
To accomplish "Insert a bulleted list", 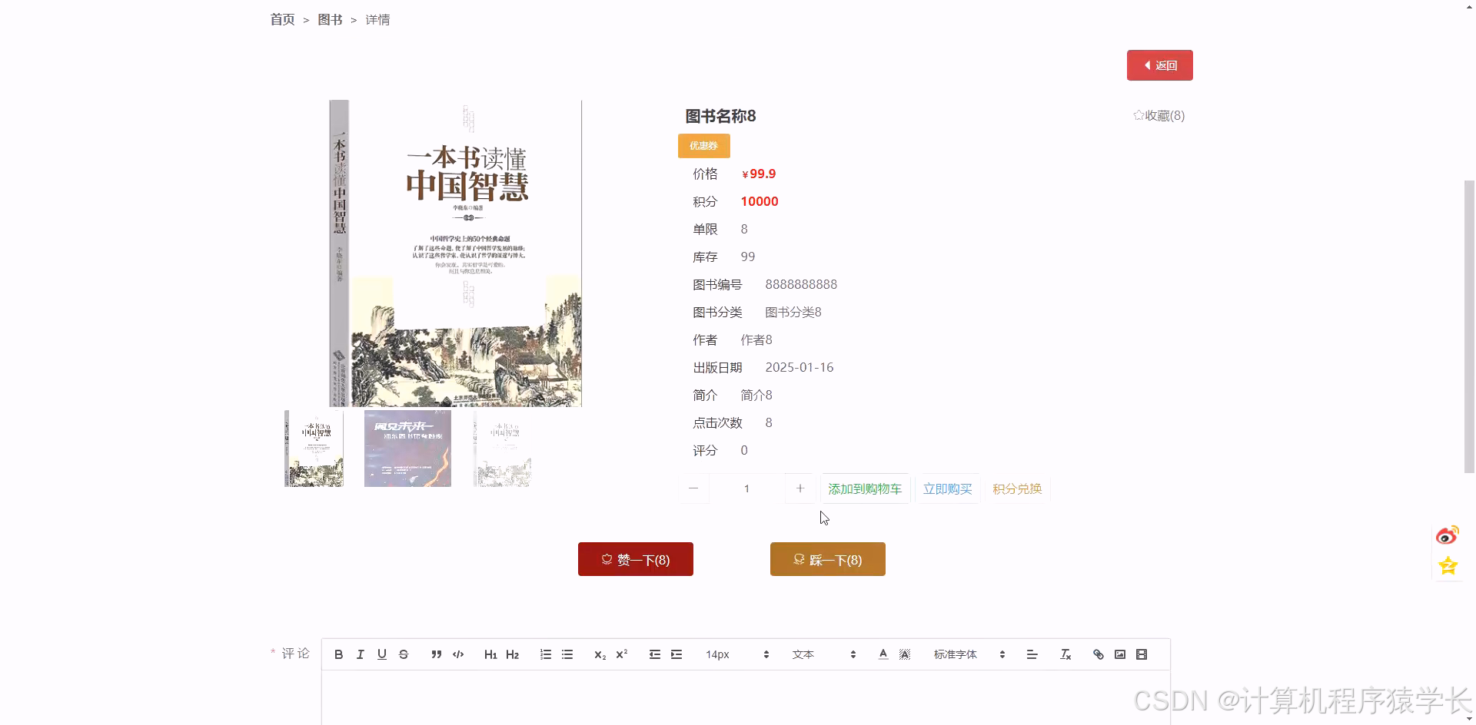I will tap(567, 654).
